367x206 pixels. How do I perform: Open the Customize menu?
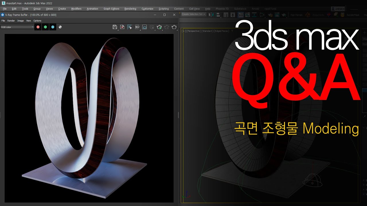click(x=147, y=9)
